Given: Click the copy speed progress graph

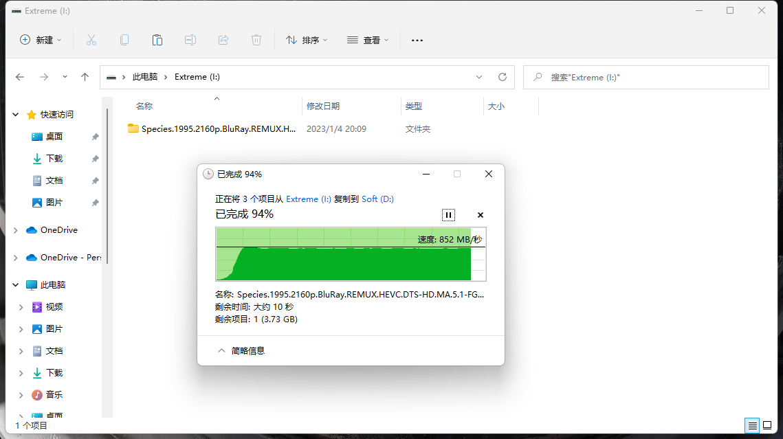Looking at the screenshot, I should 351,254.
